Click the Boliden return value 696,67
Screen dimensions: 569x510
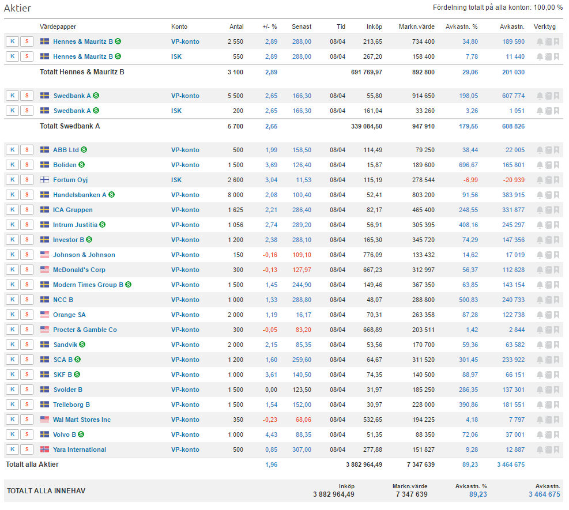click(x=469, y=165)
